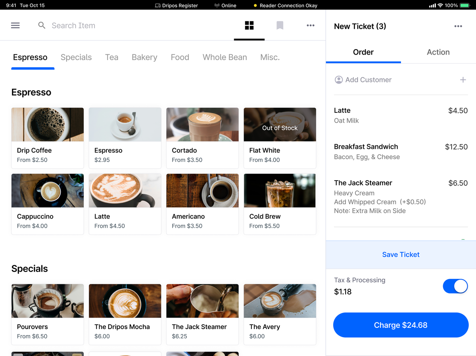Open the toolbar overflow ellipsis menu
The image size is (476, 356).
[311, 25]
